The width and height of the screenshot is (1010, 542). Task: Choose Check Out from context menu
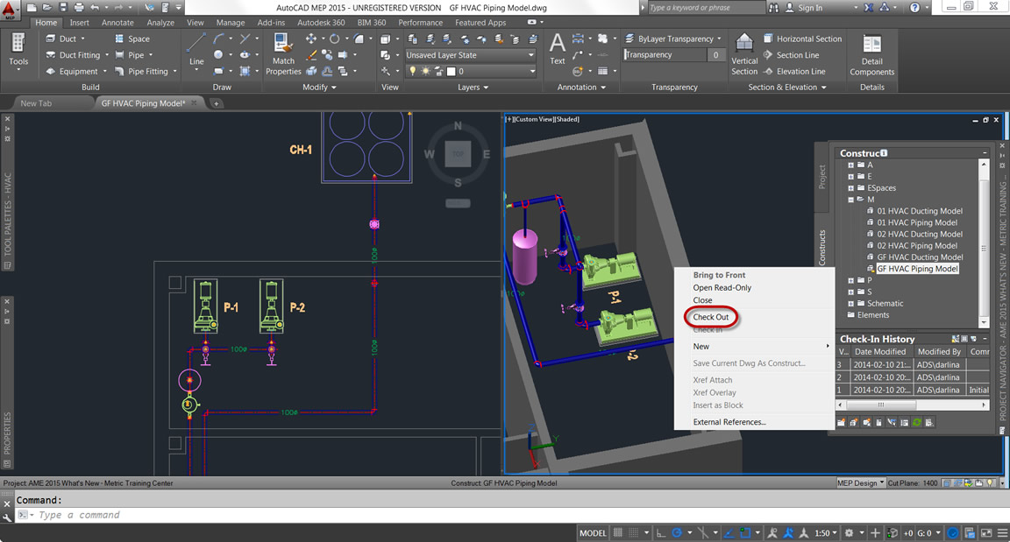[x=710, y=317]
